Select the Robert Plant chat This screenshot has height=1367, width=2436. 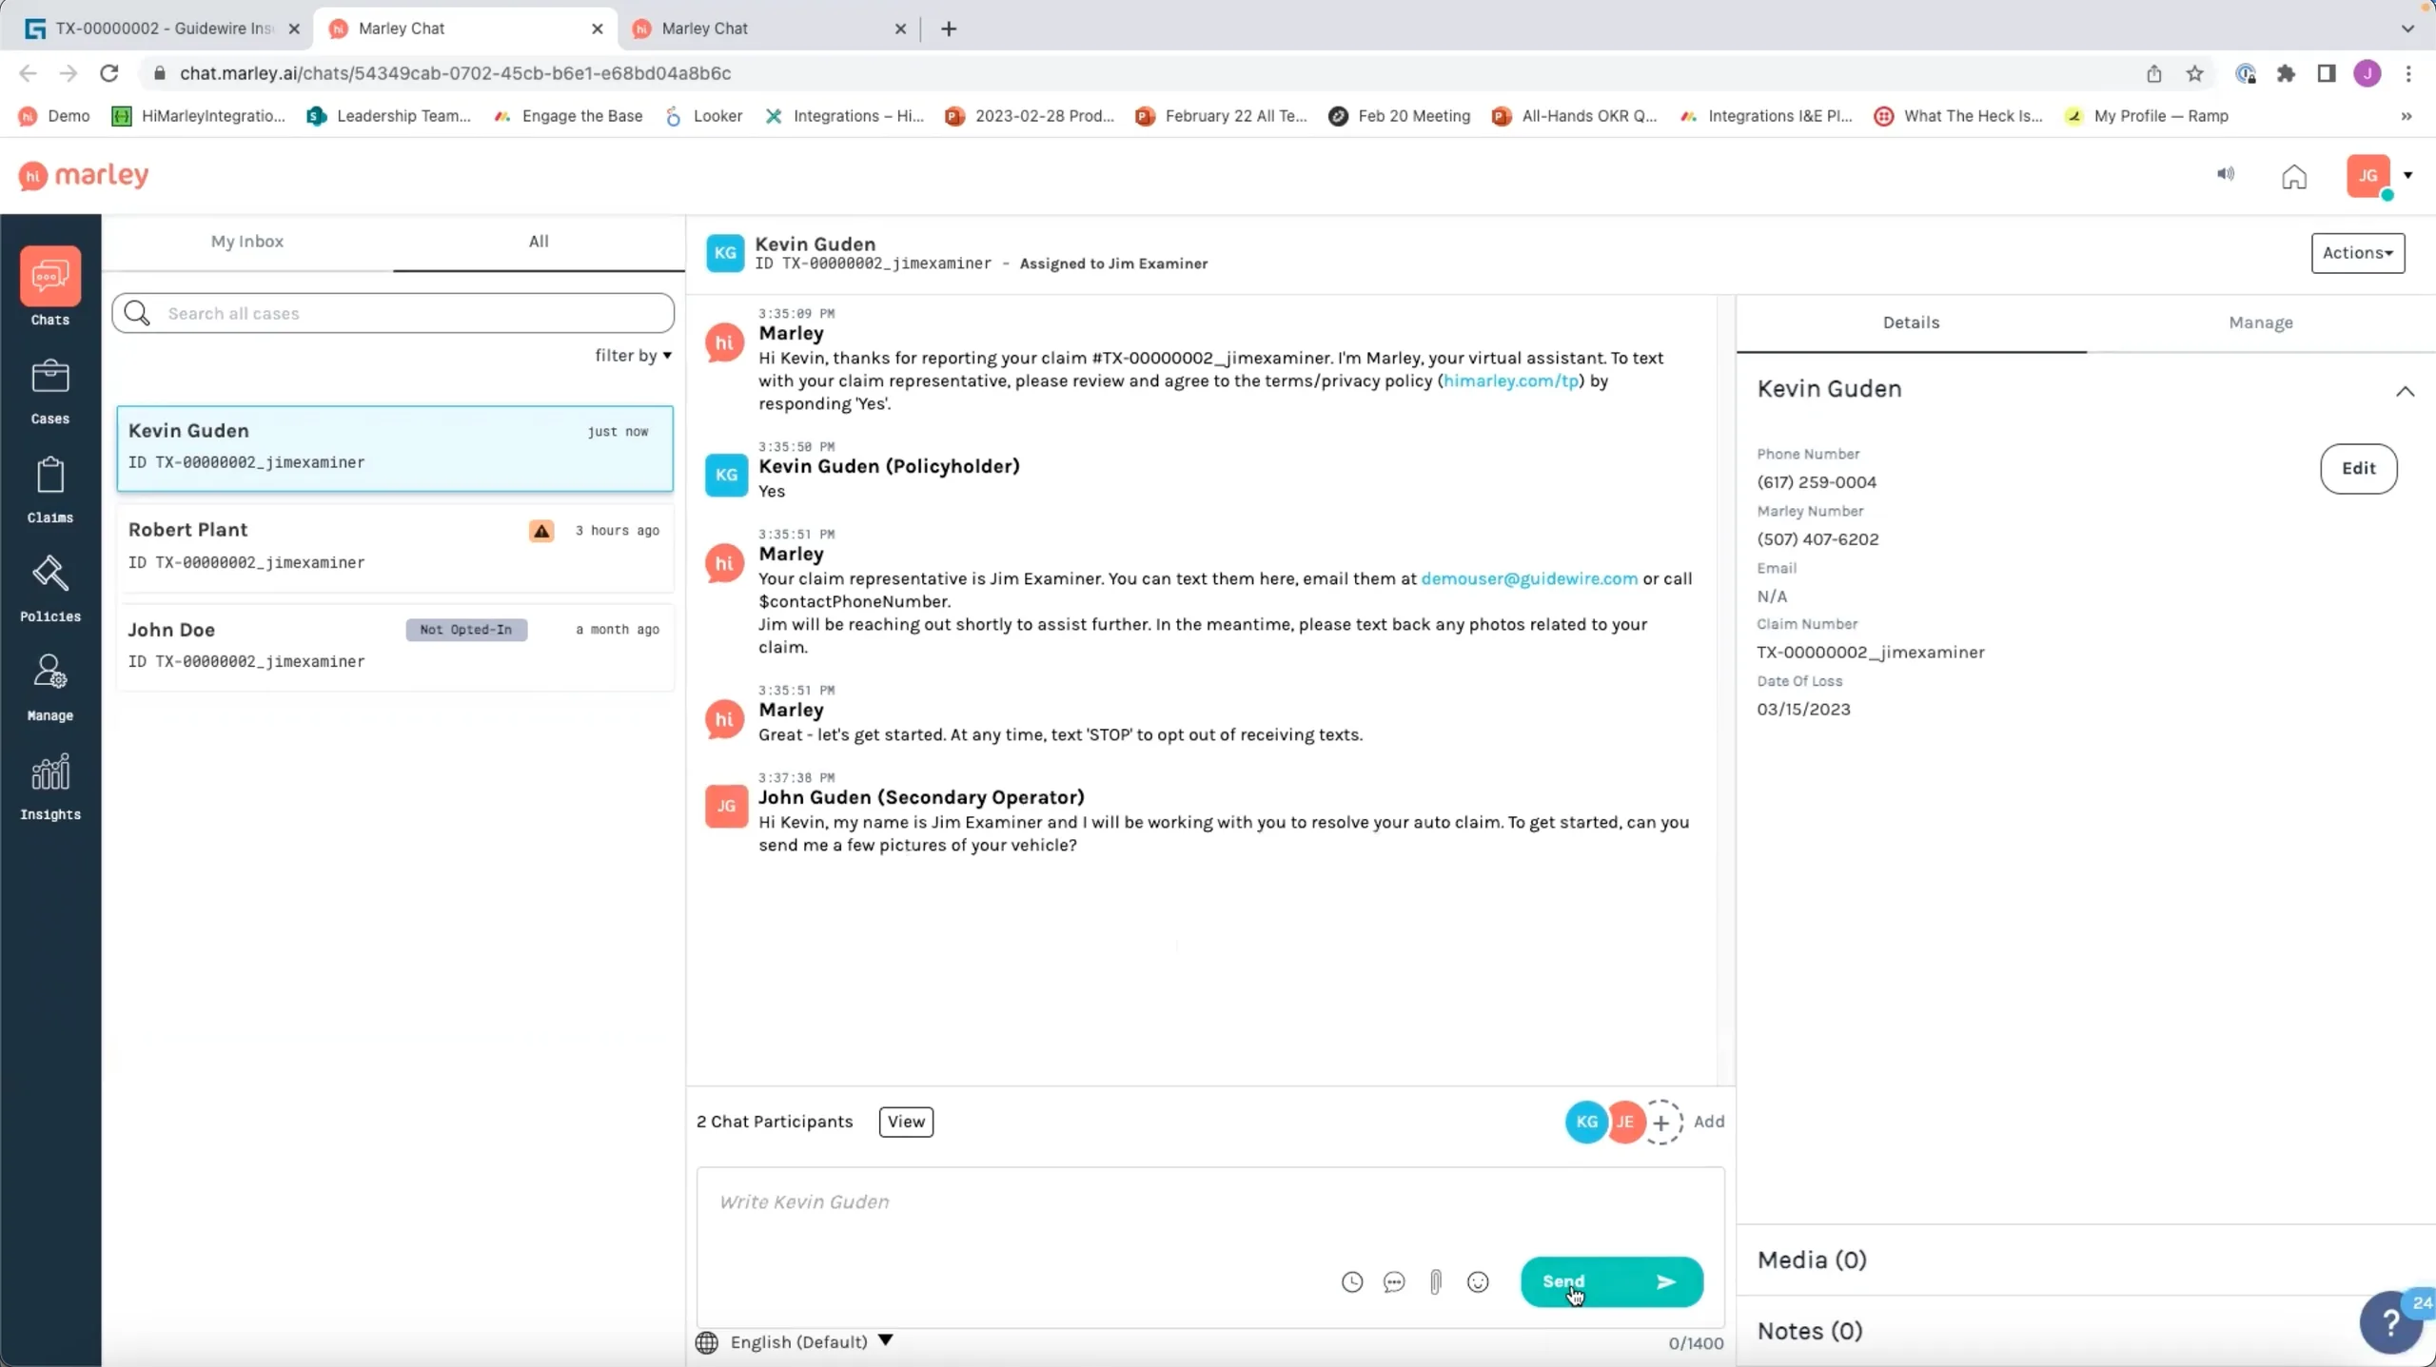tap(395, 546)
